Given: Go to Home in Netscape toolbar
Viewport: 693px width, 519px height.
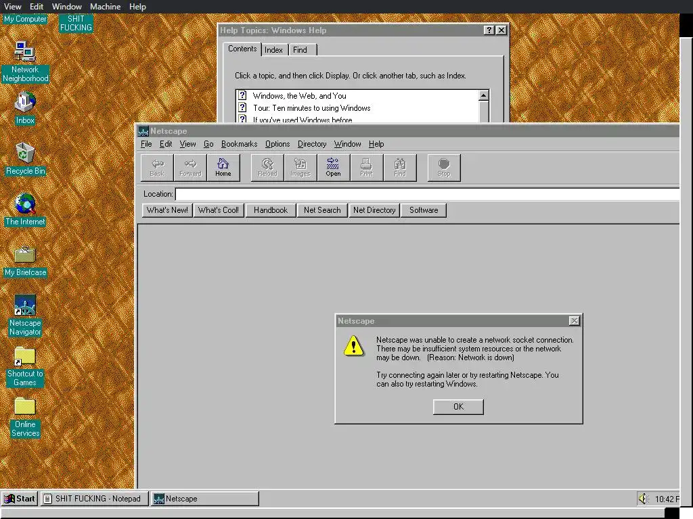Looking at the screenshot, I should 223,168.
